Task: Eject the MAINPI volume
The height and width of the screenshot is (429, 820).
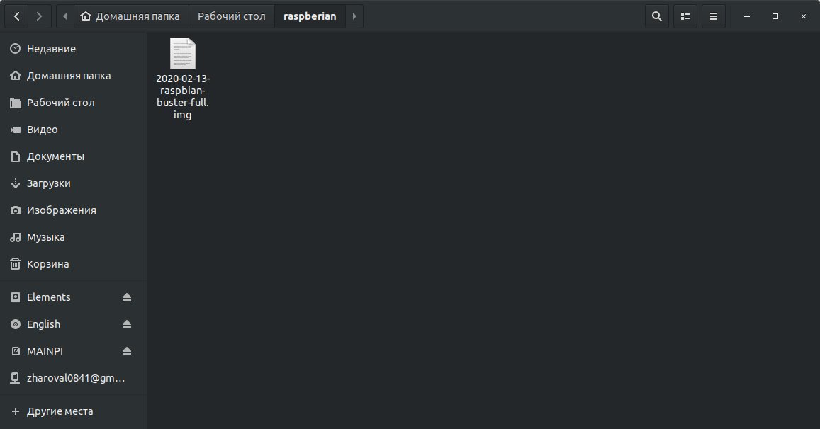Action: [127, 351]
